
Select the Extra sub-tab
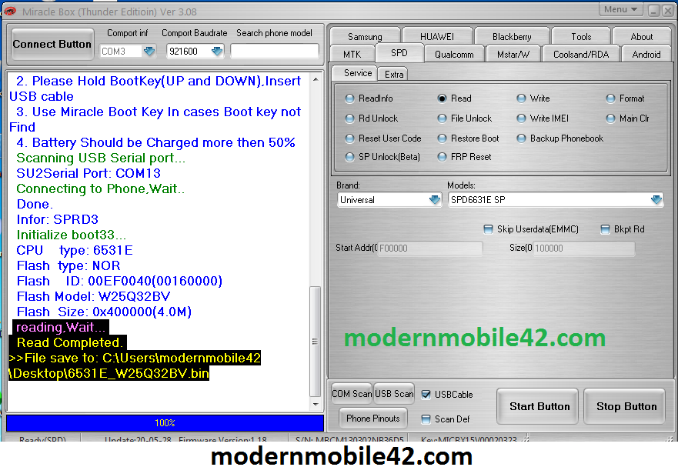point(394,75)
